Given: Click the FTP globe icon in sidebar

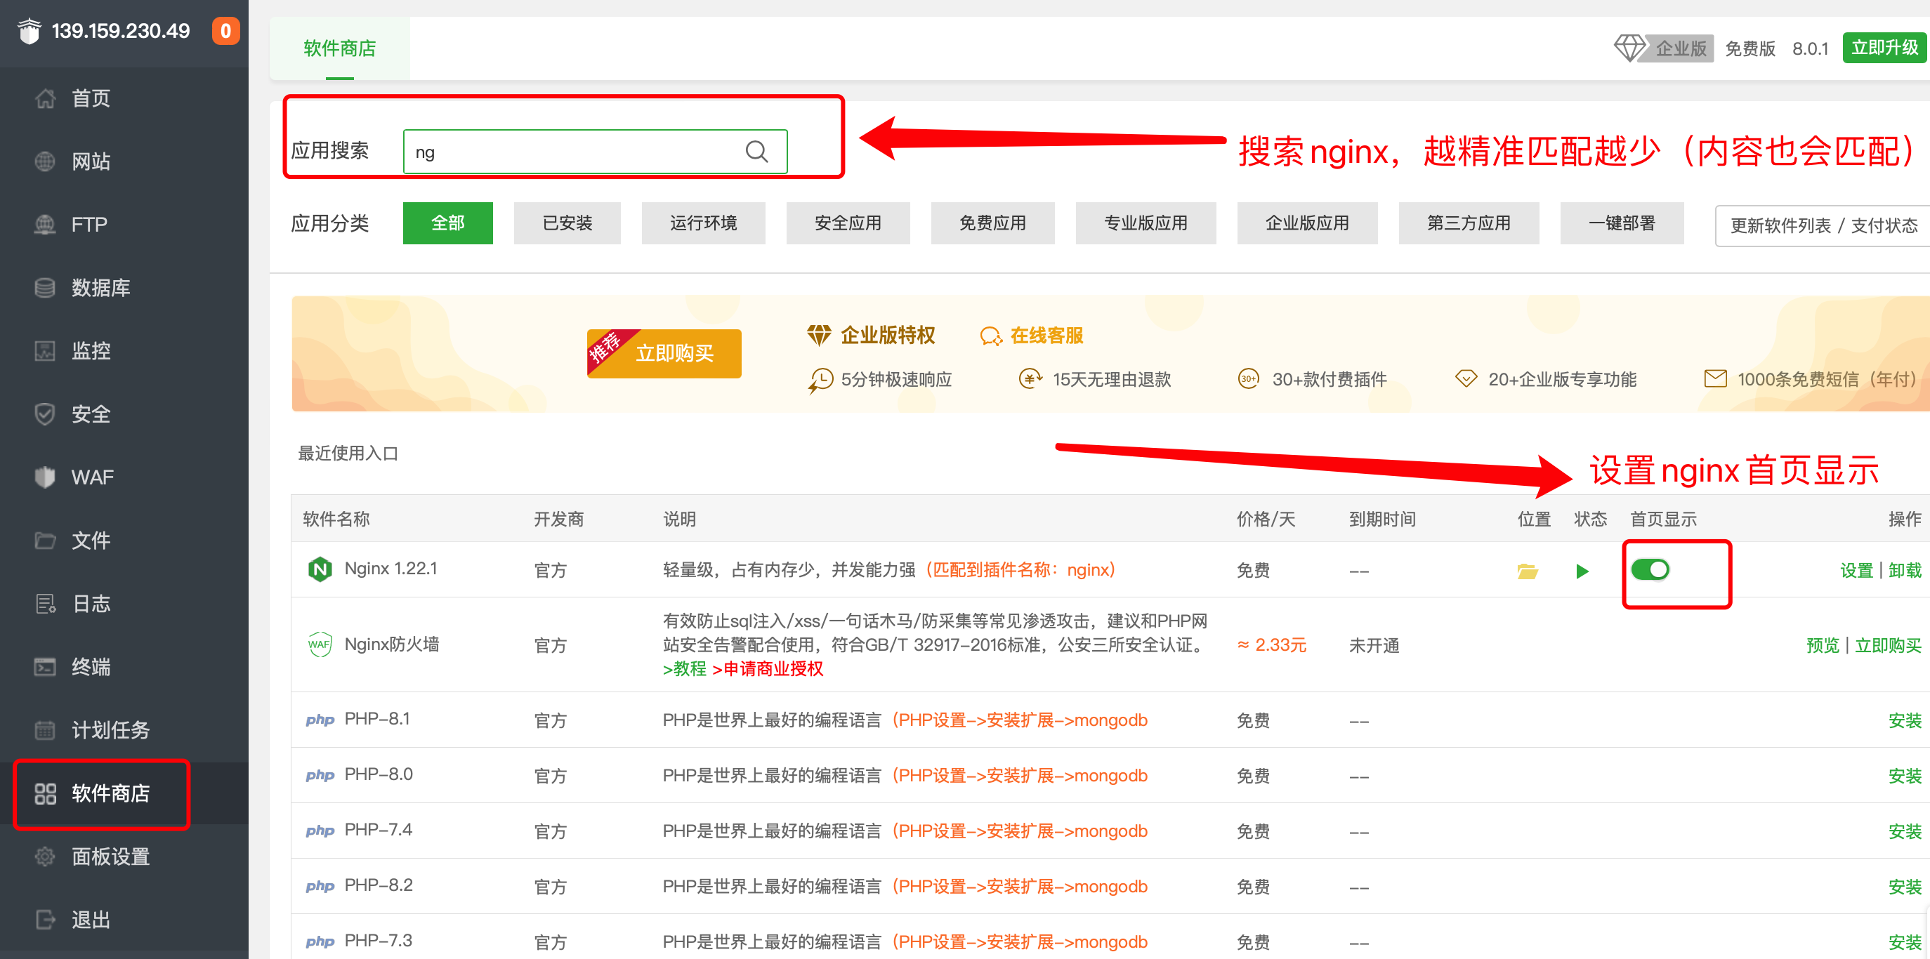Looking at the screenshot, I should click(x=45, y=225).
